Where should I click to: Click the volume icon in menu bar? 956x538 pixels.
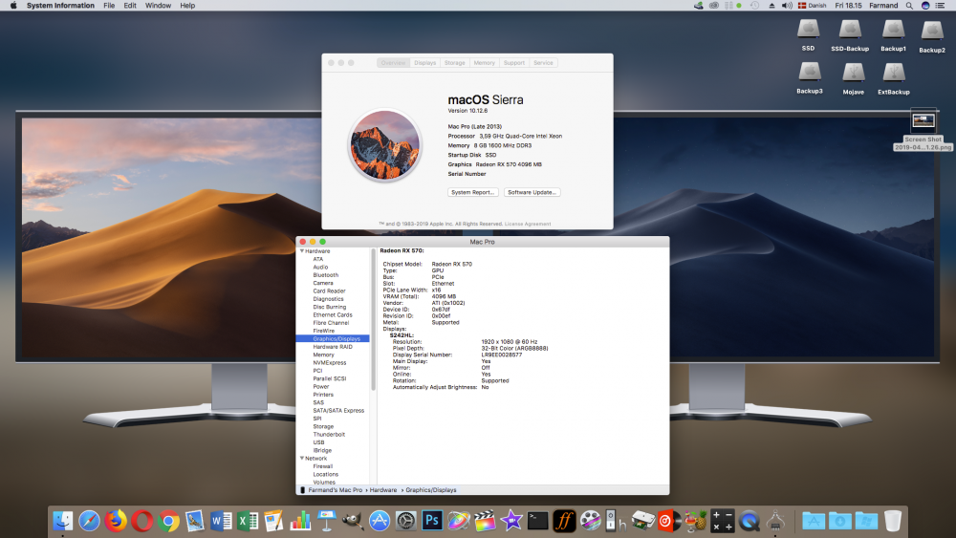pyautogui.click(x=787, y=6)
